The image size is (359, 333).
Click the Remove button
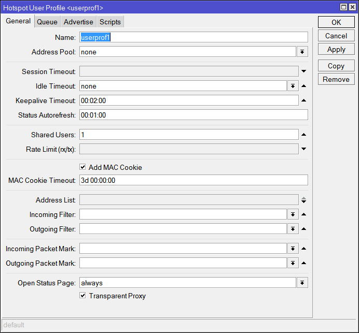click(336, 79)
